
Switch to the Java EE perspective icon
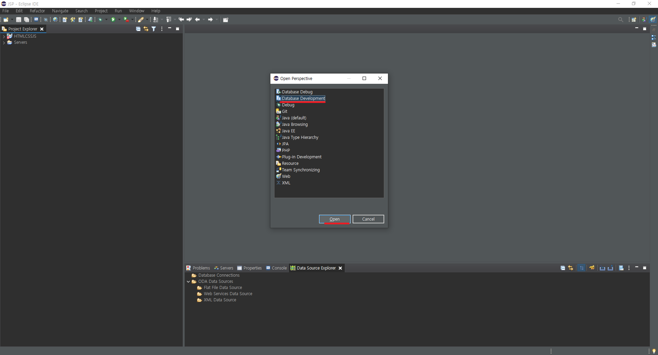coord(644,19)
